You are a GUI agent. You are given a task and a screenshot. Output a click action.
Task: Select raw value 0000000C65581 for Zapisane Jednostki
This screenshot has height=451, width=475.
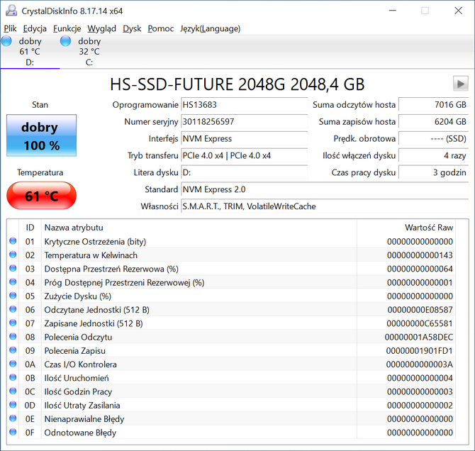pos(420,323)
